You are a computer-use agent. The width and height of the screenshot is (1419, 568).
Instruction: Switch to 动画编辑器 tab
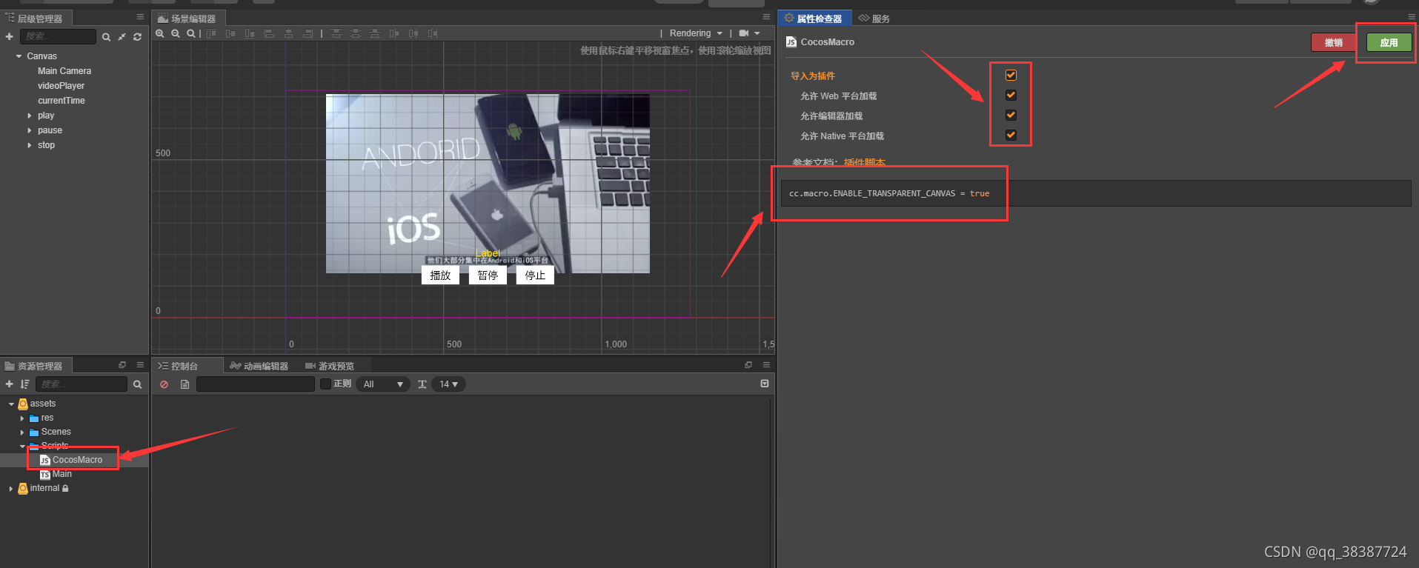tap(259, 366)
